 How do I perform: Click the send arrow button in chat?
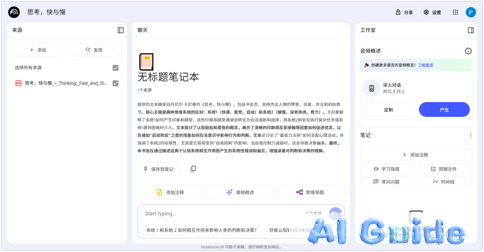click(336, 214)
